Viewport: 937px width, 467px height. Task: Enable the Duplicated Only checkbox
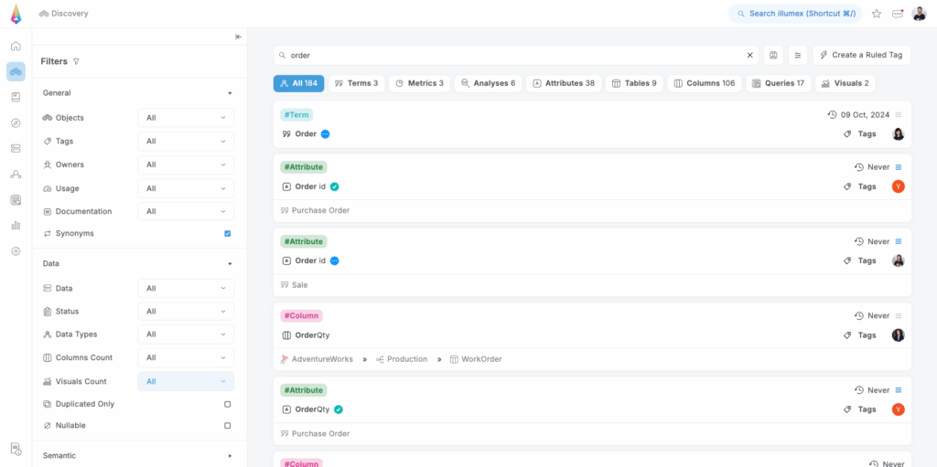tap(228, 404)
